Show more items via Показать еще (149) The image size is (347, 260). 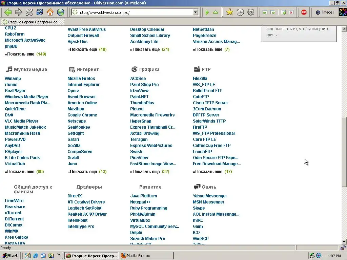25,54
